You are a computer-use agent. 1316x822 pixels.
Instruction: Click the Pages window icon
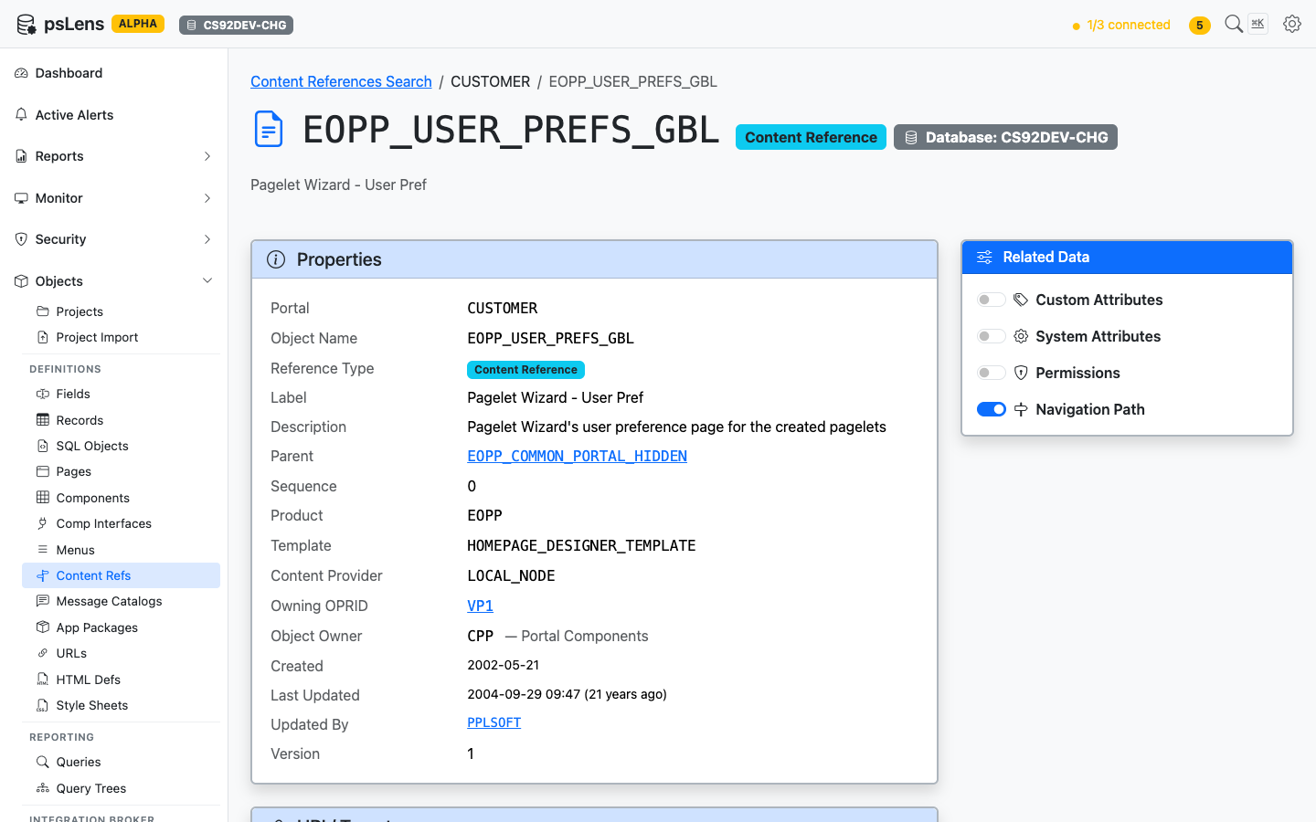43,471
